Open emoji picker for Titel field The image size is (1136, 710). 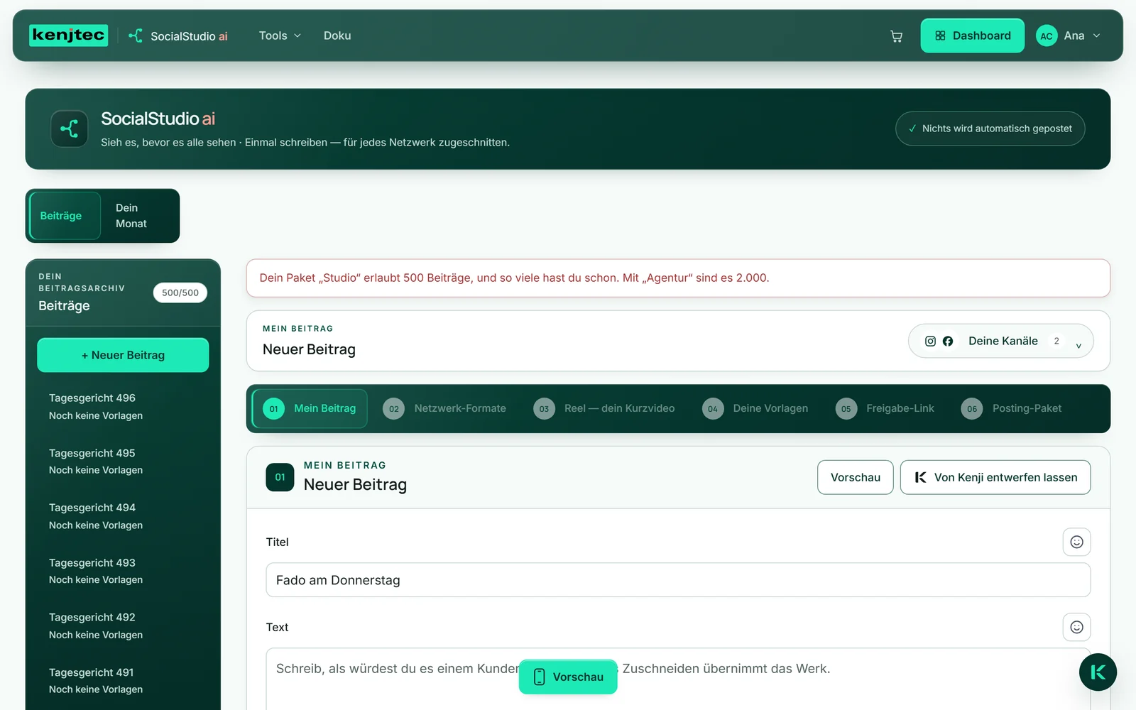coord(1076,542)
